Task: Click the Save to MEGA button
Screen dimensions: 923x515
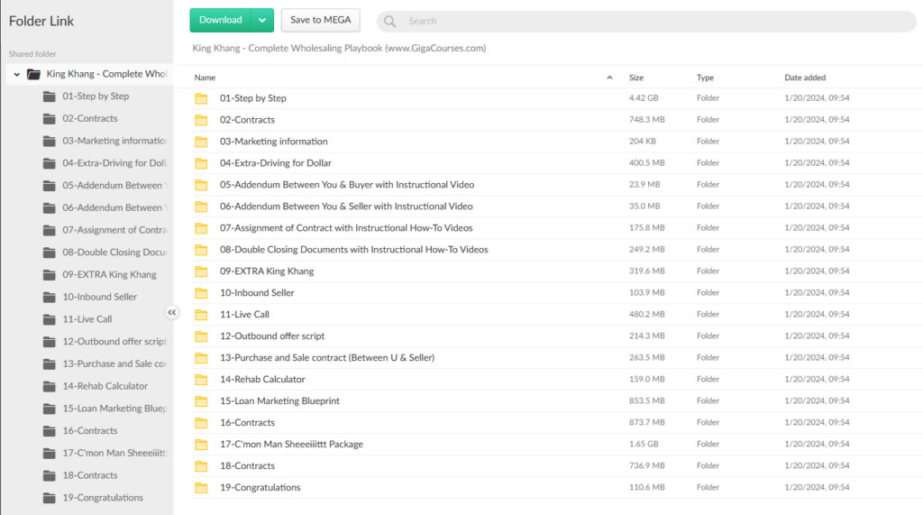Action: pos(320,20)
